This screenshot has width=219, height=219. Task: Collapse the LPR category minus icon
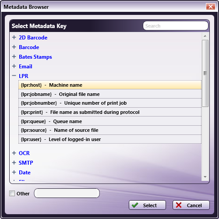14,76
